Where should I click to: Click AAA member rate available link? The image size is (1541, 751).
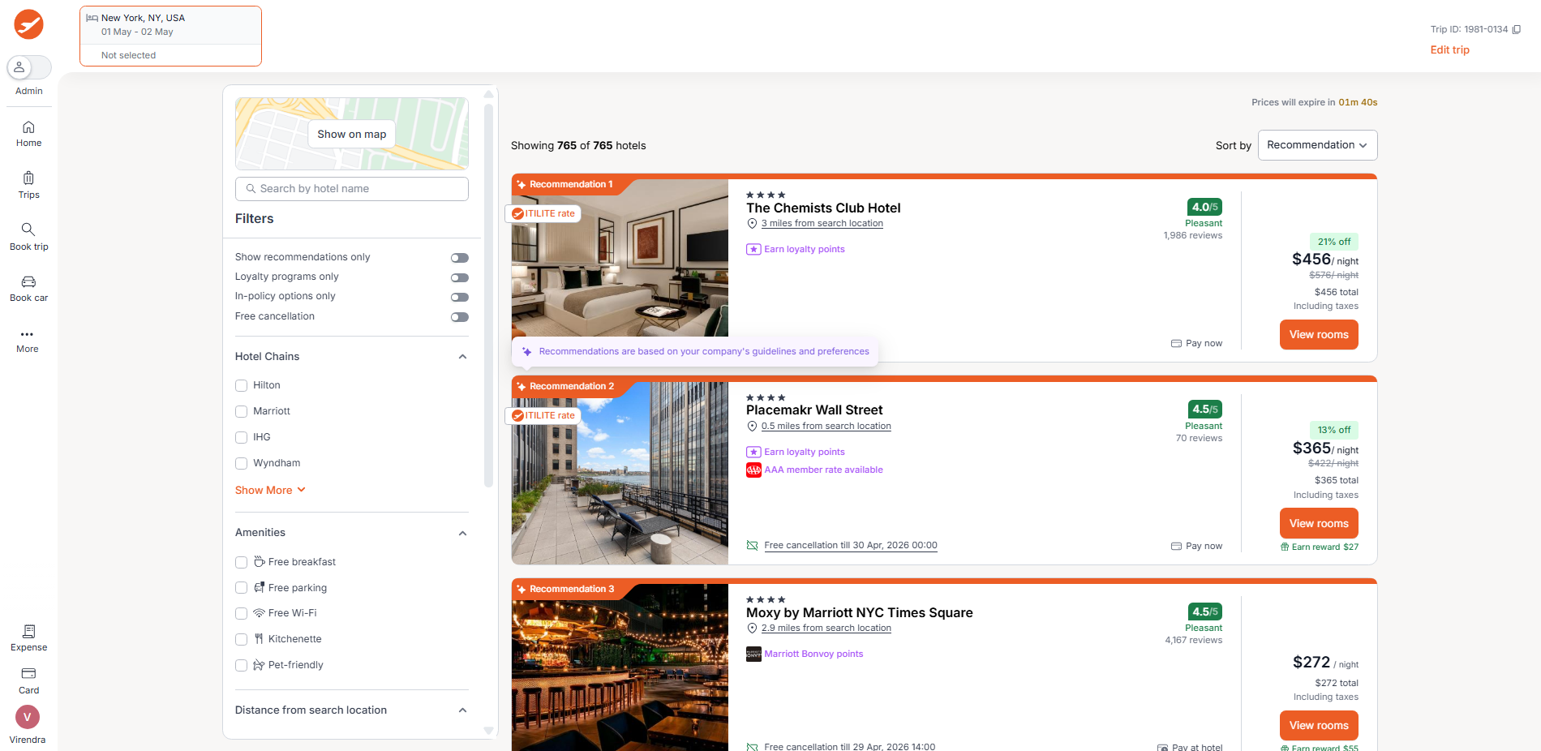coord(823,470)
